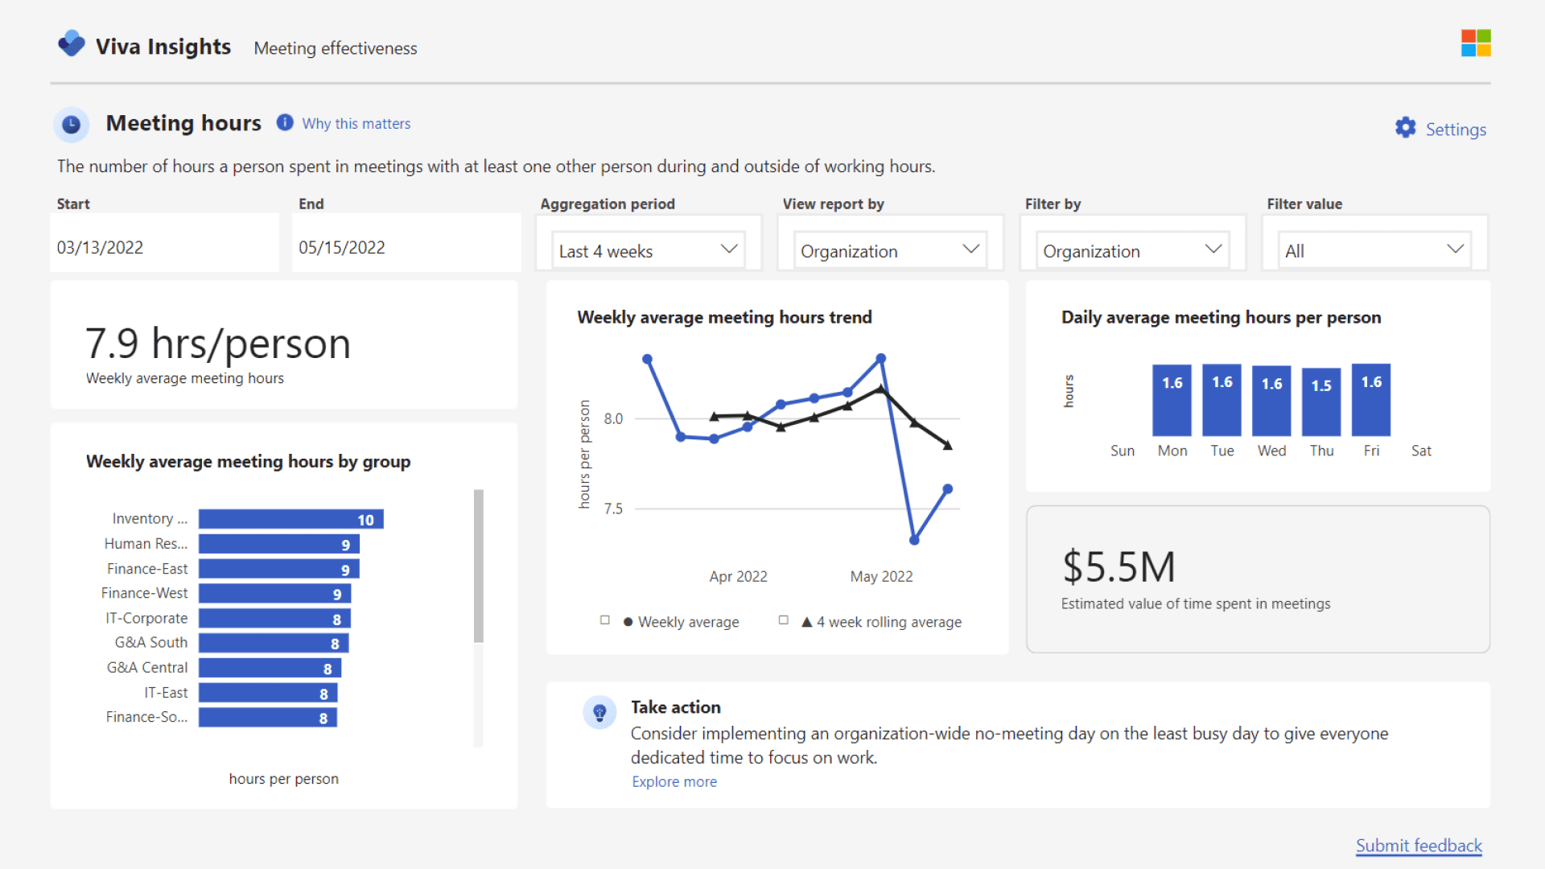Expand the Filter value dropdown showing All
The width and height of the screenshot is (1545, 869).
coord(1373,250)
